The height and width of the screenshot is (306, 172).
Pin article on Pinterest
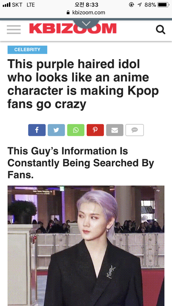[95, 130]
